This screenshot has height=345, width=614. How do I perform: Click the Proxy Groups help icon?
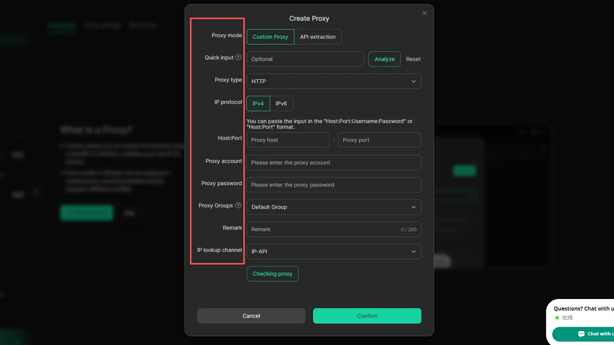tap(238, 205)
